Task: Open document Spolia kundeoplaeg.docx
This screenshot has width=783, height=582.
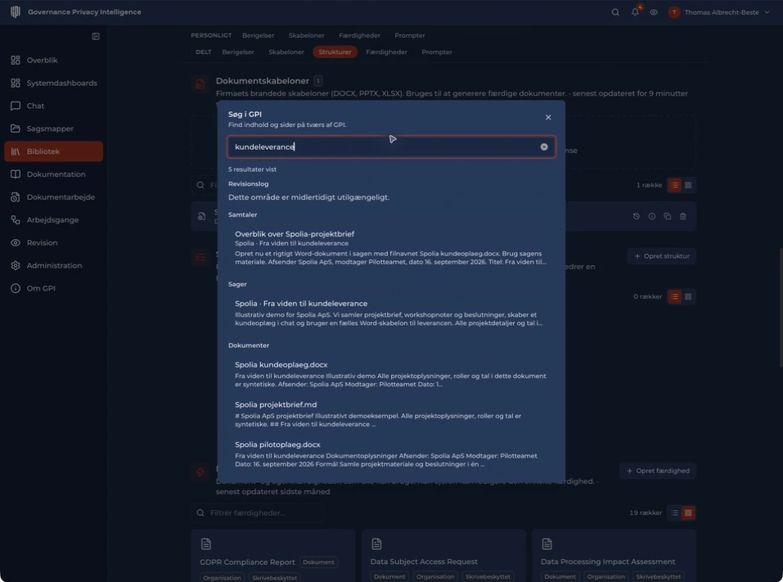Action: point(391,374)
